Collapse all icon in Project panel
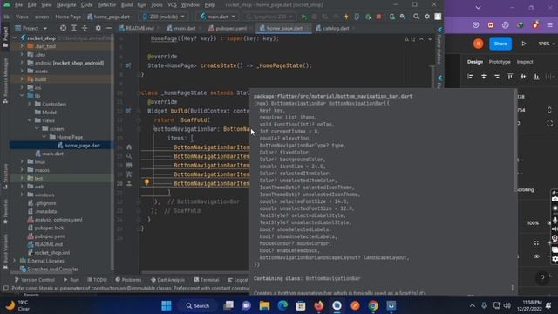Screen dimensions: 558x314 (x=85, y=28)
